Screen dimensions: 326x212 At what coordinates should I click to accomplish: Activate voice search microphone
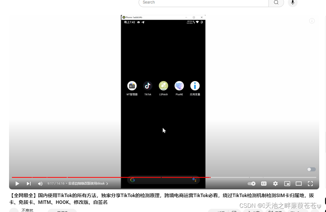(292, 3)
